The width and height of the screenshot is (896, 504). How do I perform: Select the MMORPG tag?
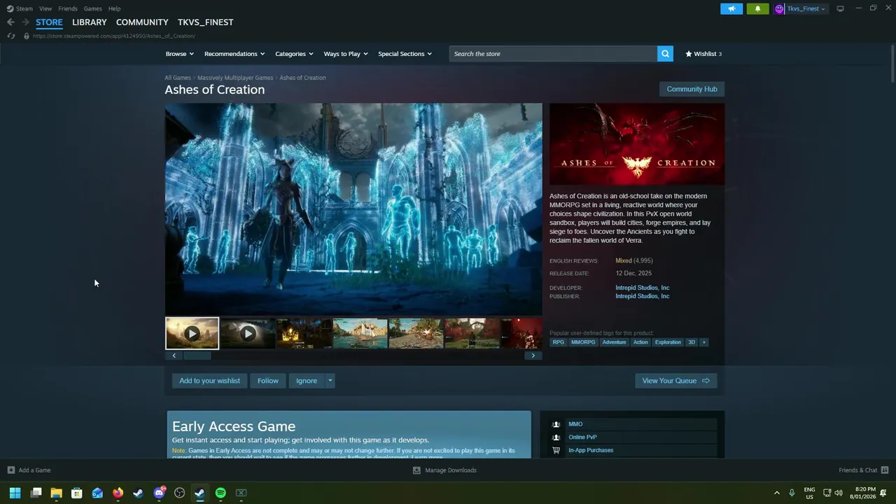pyautogui.click(x=583, y=342)
